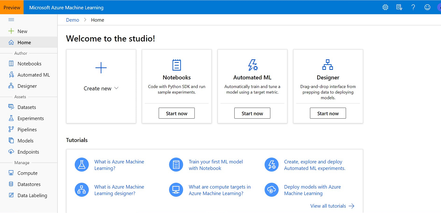Click the orange Preview badge
This screenshot has width=441, height=213.
(12, 8)
